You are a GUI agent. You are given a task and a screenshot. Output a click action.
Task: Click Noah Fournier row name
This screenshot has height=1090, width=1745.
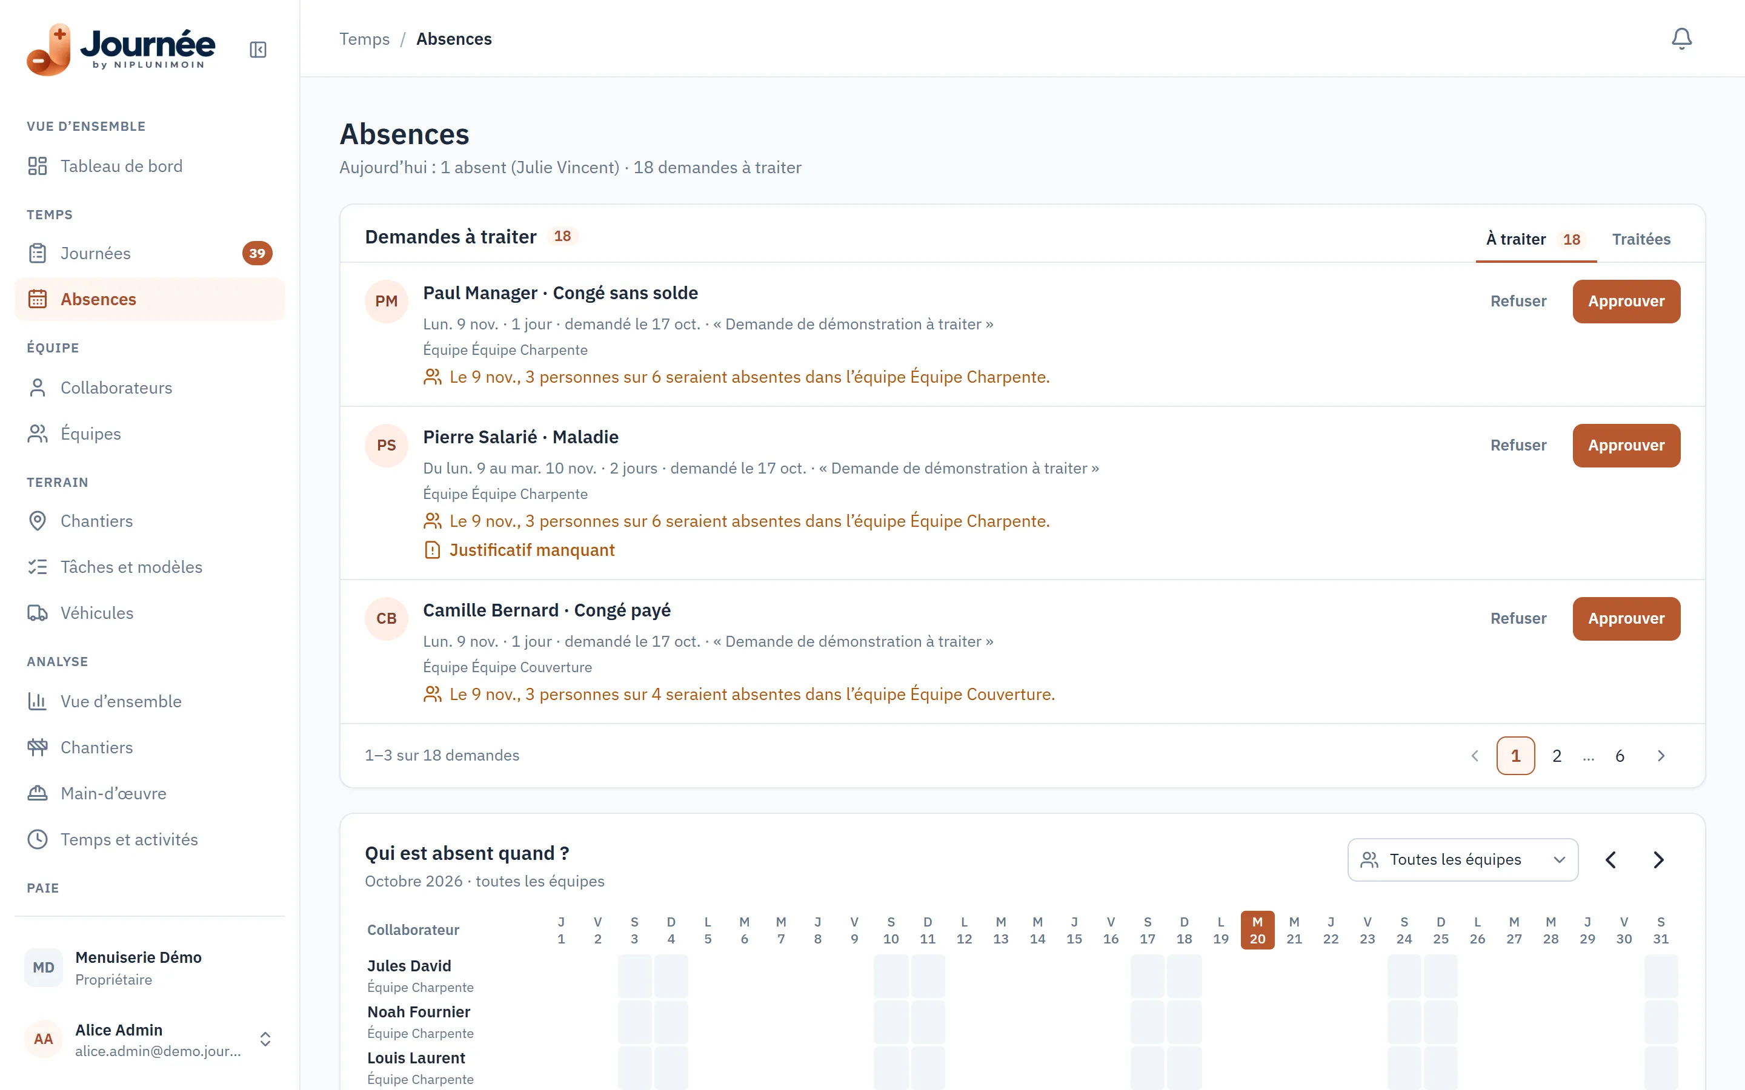tap(418, 1011)
